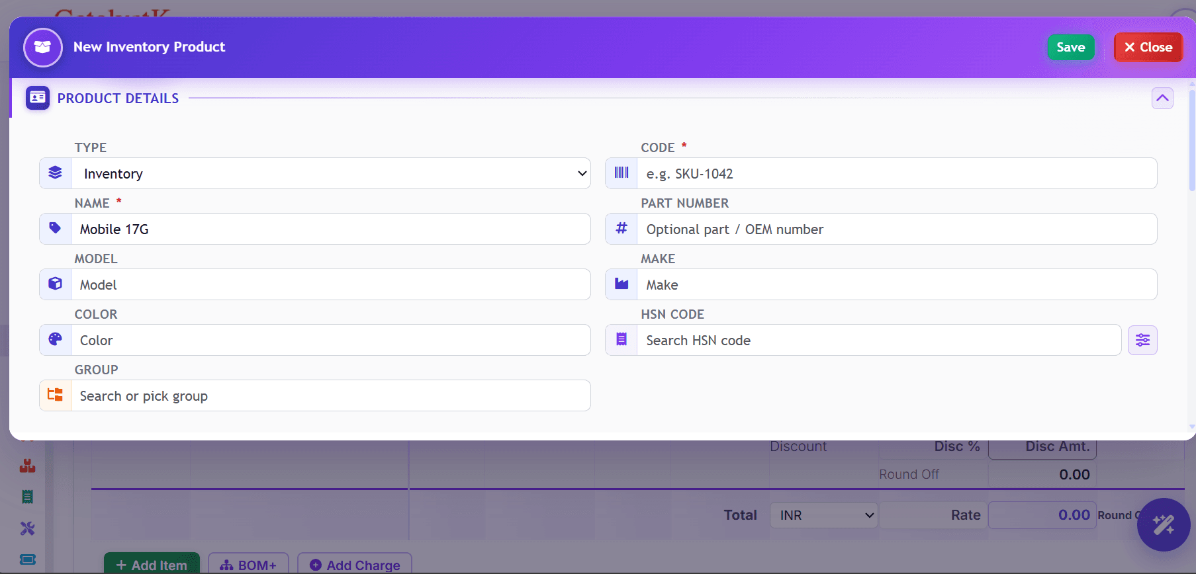
Task: Click the Round Off value 0.00
Action: [1074, 474]
